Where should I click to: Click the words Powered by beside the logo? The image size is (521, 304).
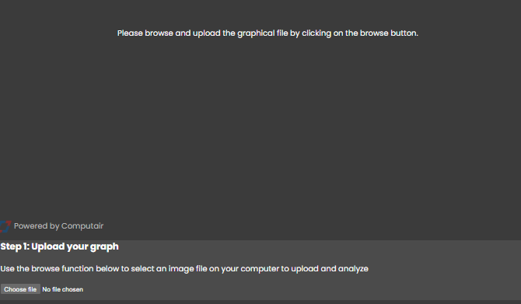tap(37, 226)
